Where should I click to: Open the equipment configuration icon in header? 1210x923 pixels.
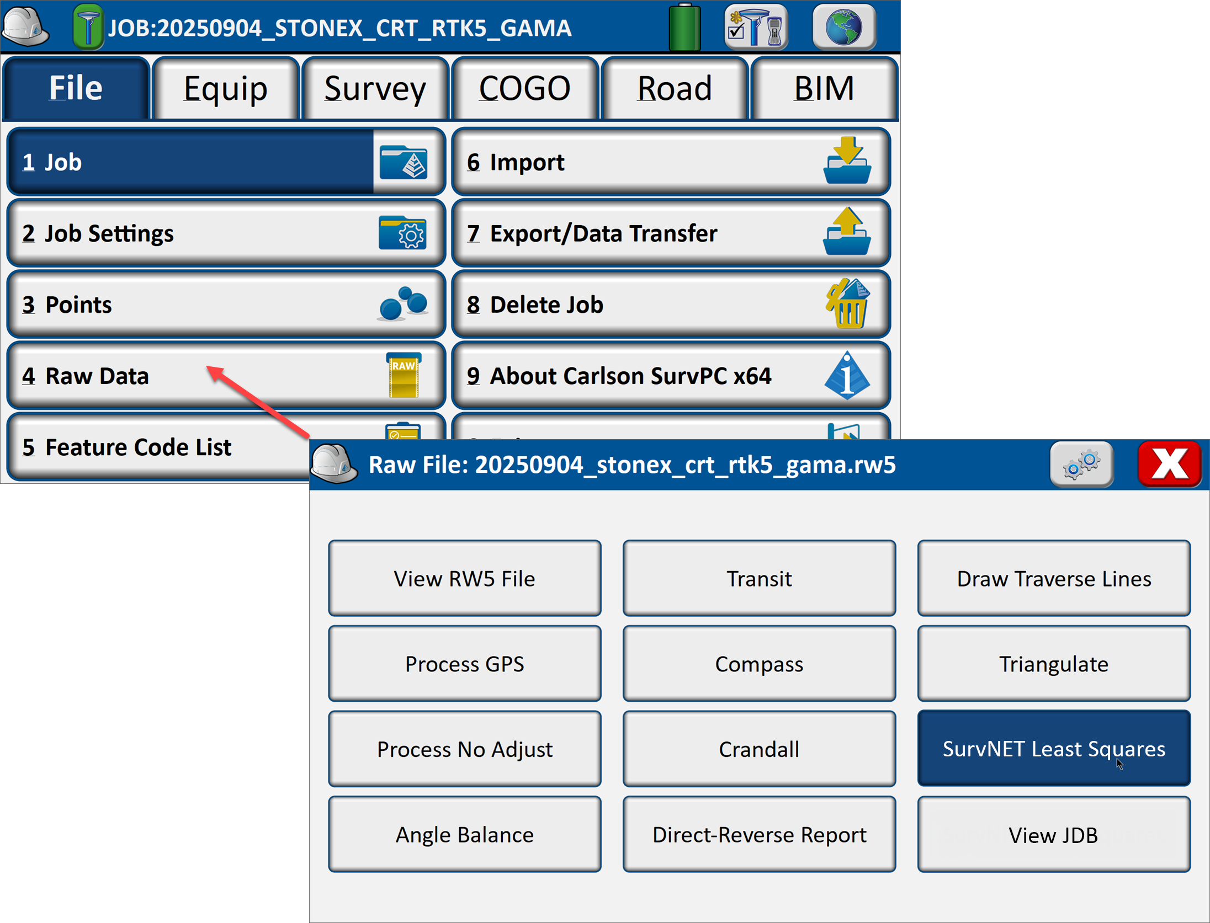coord(756,28)
